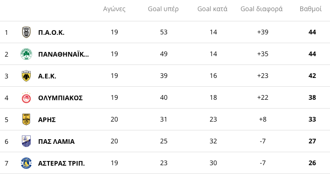
Task: Click the ΠΑΣ ΛΑΜΙΑ team name
Action: [56, 142]
